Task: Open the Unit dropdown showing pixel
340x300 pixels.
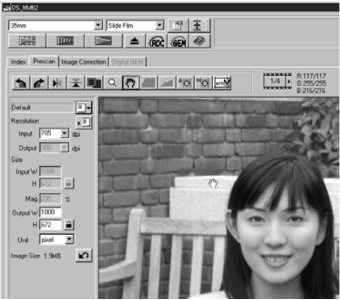Action: (70, 240)
